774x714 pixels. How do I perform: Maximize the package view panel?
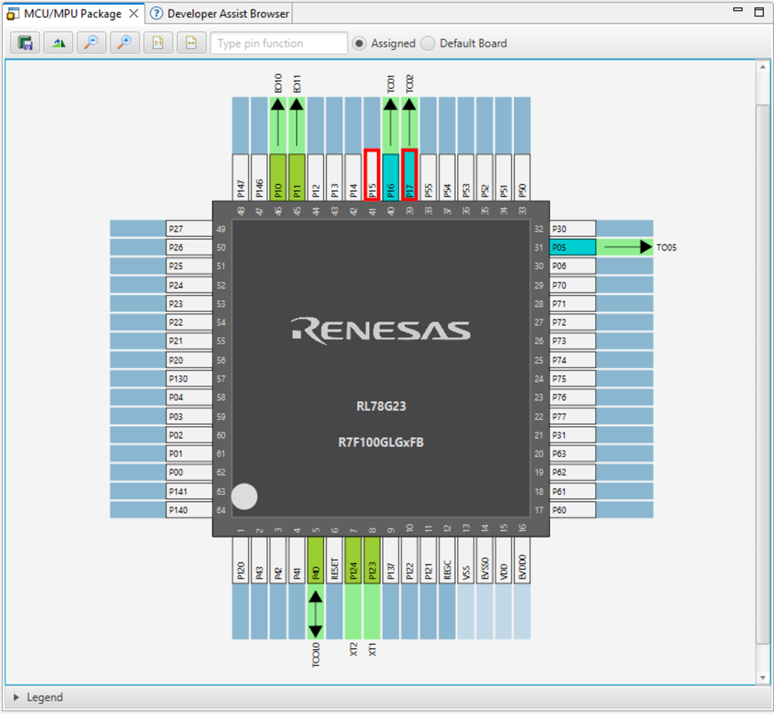759,11
